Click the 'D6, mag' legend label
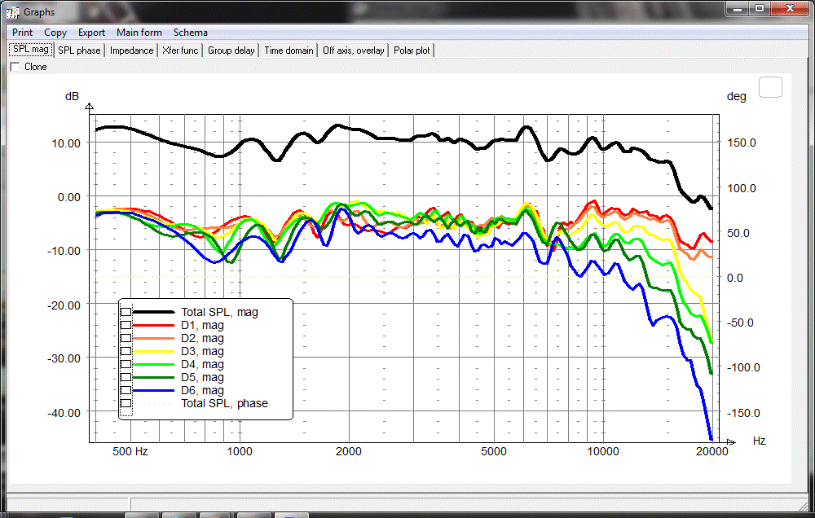815x518 pixels. tap(202, 390)
